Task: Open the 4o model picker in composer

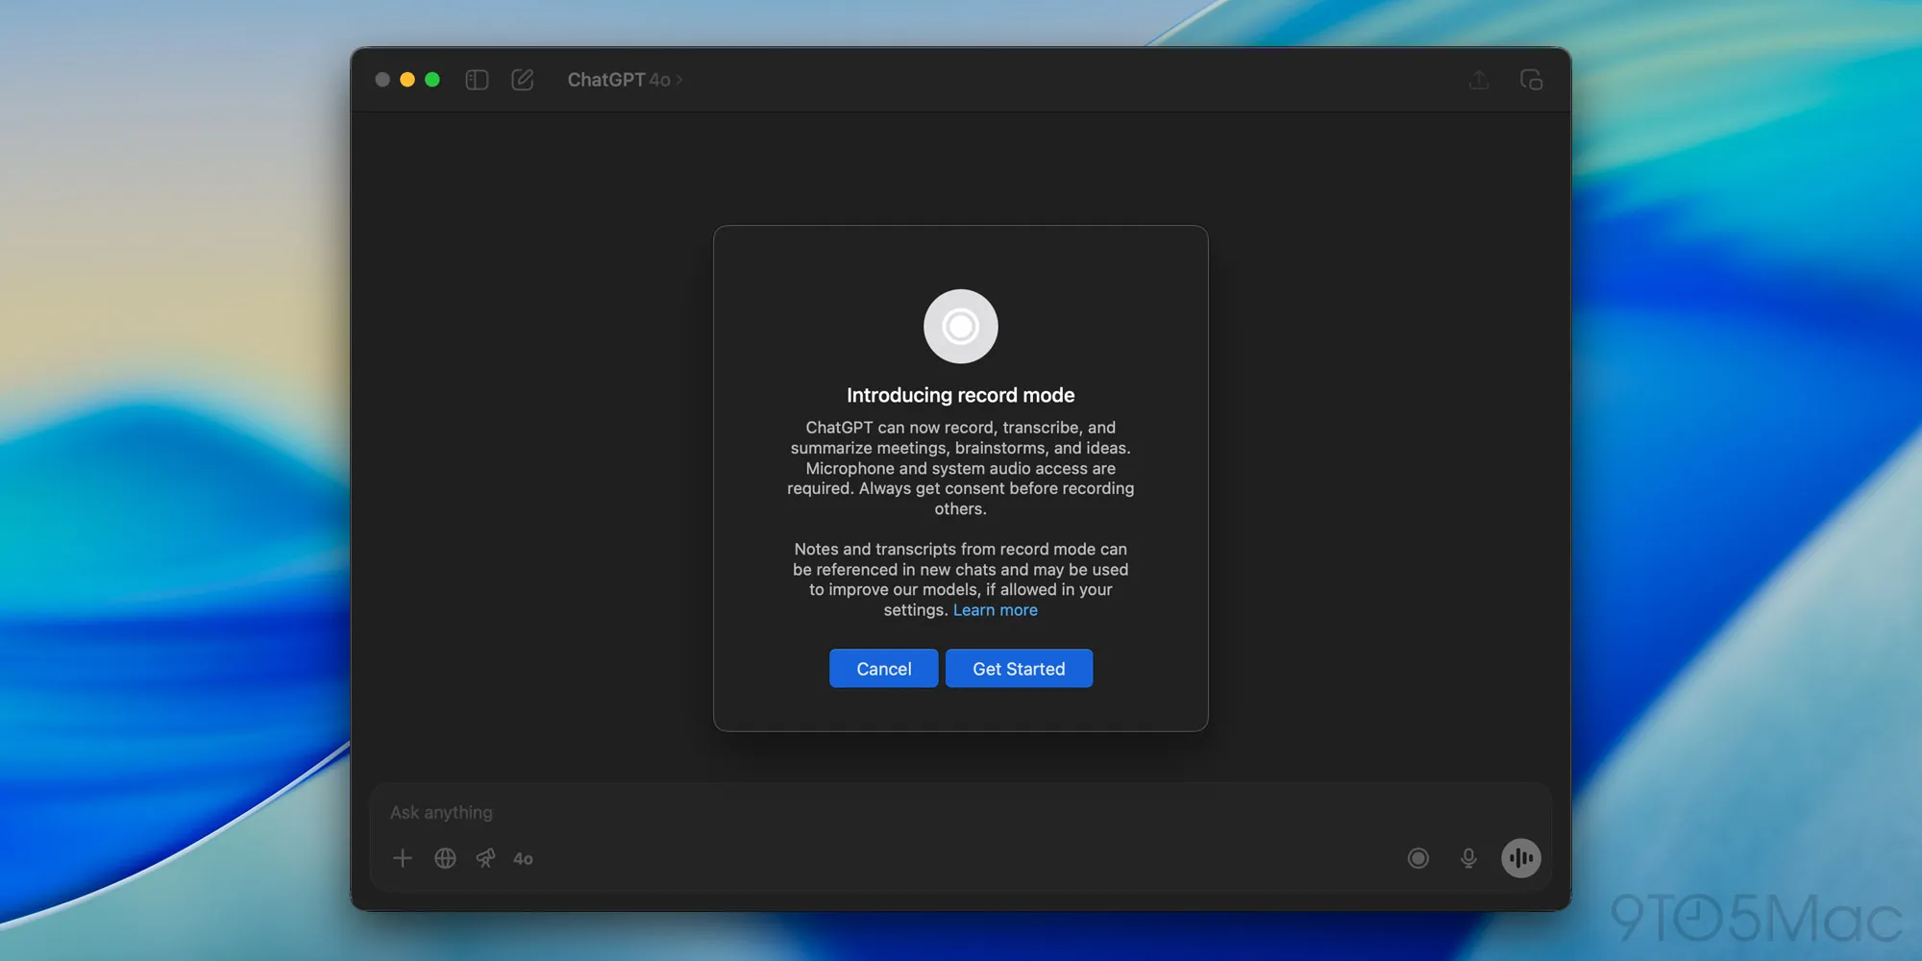Action: pyautogui.click(x=523, y=859)
